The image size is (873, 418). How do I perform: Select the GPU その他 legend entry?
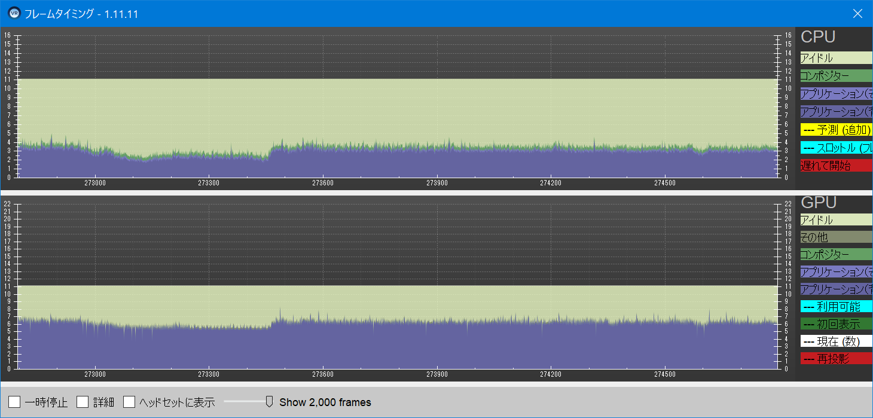coord(836,237)
